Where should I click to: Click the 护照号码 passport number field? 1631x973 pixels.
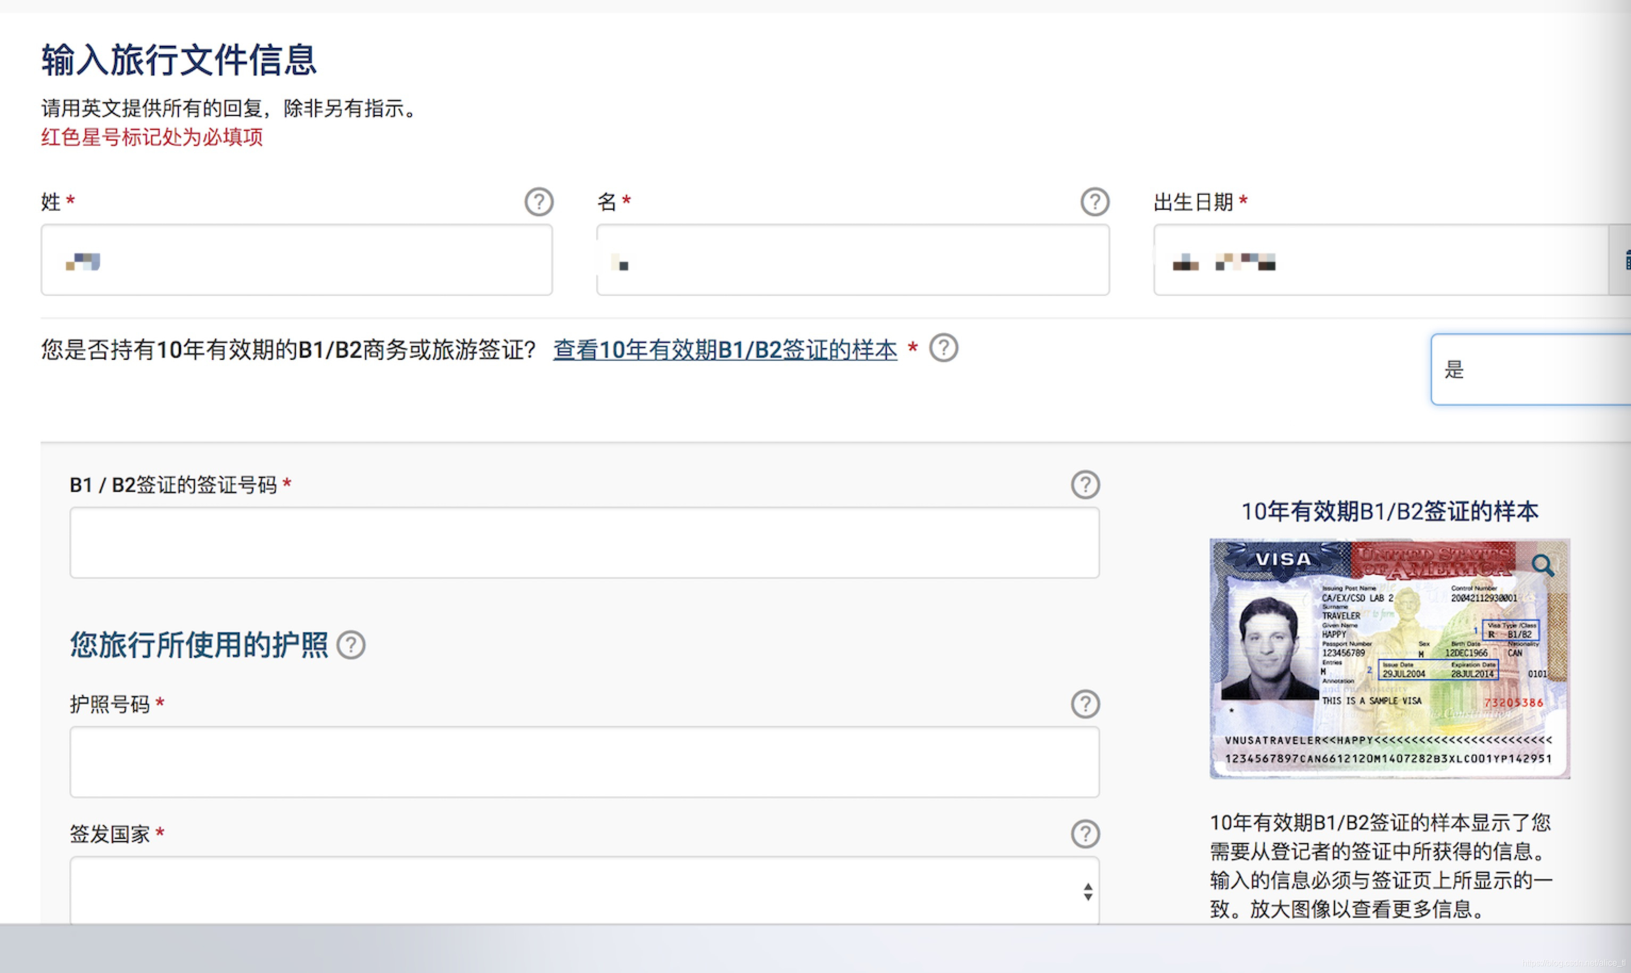[584, 762]
